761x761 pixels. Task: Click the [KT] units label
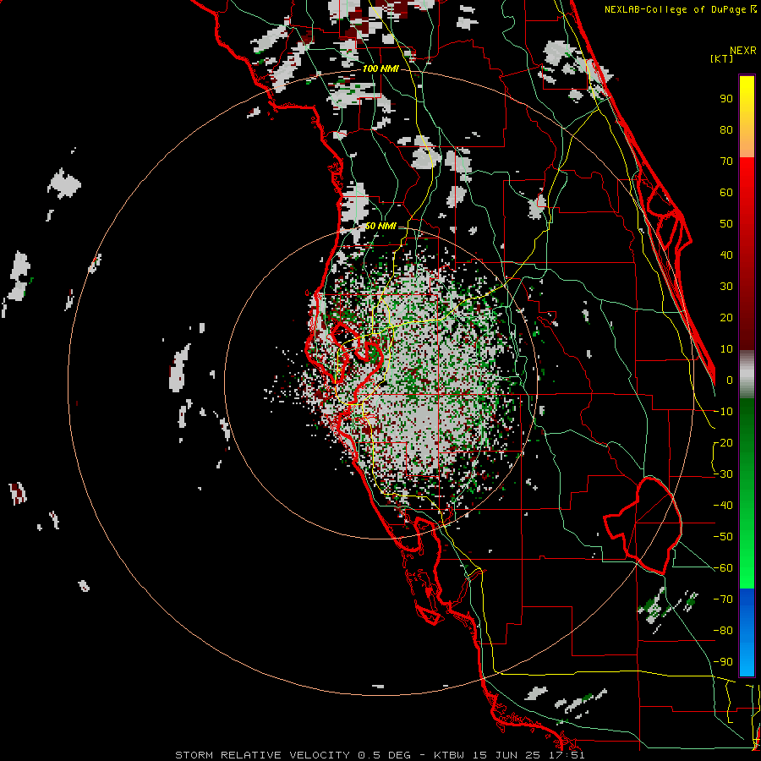(x=722, y=58)
